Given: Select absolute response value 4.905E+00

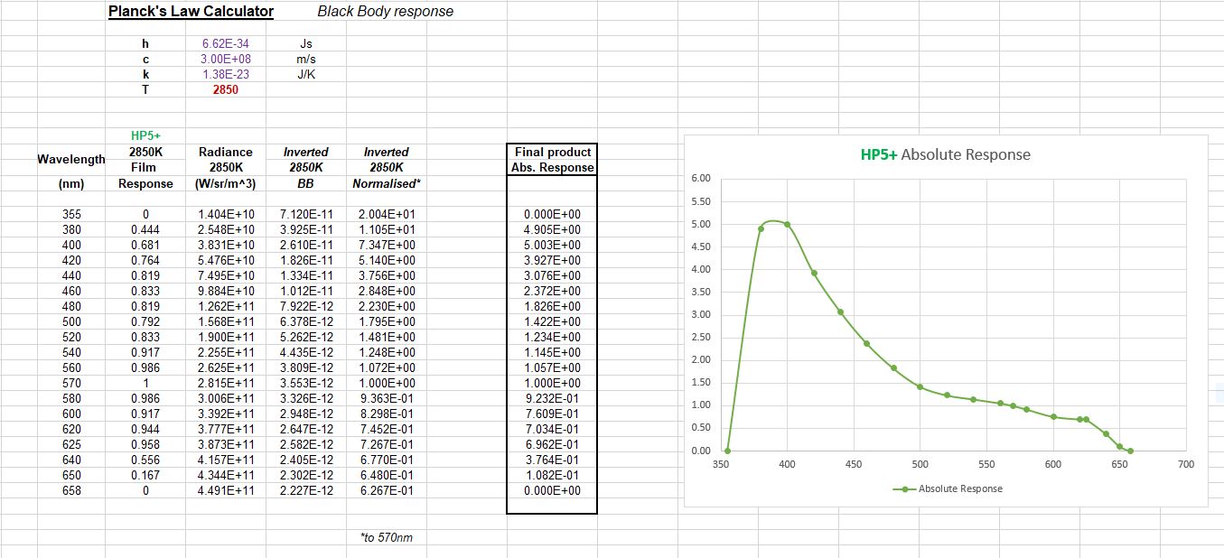Looking at the screenshot, I should coord(552,229).
